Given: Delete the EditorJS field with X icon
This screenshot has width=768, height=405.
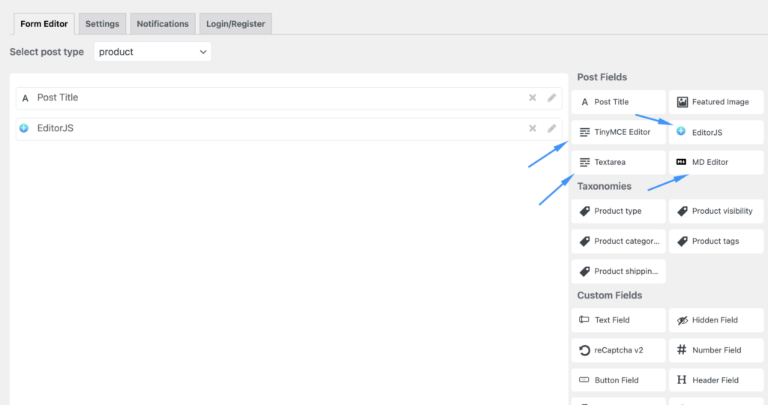Looking at the screenshot, I should click(532, 129).
